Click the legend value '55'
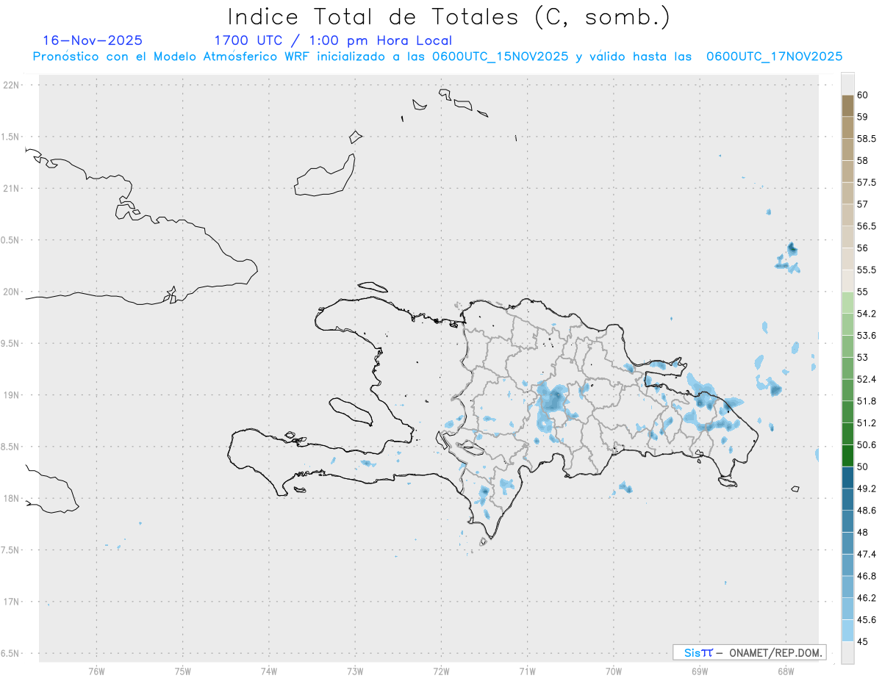This screenshot has width=882, height=681. coord(862,292)
